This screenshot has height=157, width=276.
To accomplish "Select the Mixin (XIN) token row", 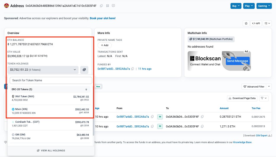I will (x=50, y=111).
